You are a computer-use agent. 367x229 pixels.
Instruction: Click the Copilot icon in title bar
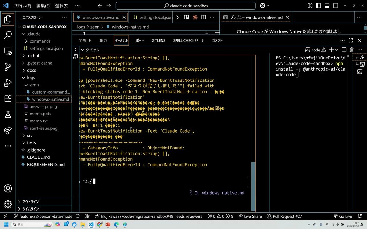263,6
